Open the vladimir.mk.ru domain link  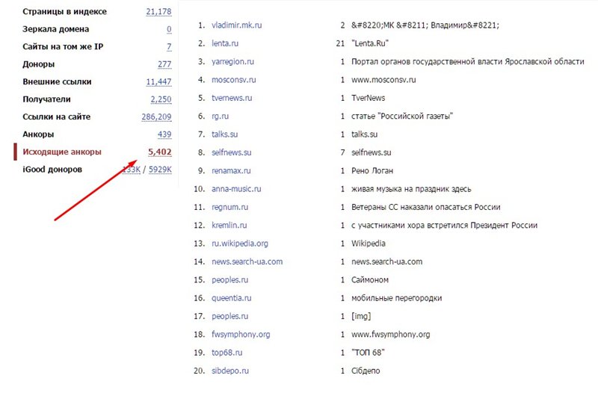click(x=237, y=25)
